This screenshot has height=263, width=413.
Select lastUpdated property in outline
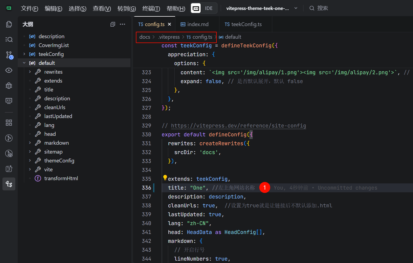58,116
